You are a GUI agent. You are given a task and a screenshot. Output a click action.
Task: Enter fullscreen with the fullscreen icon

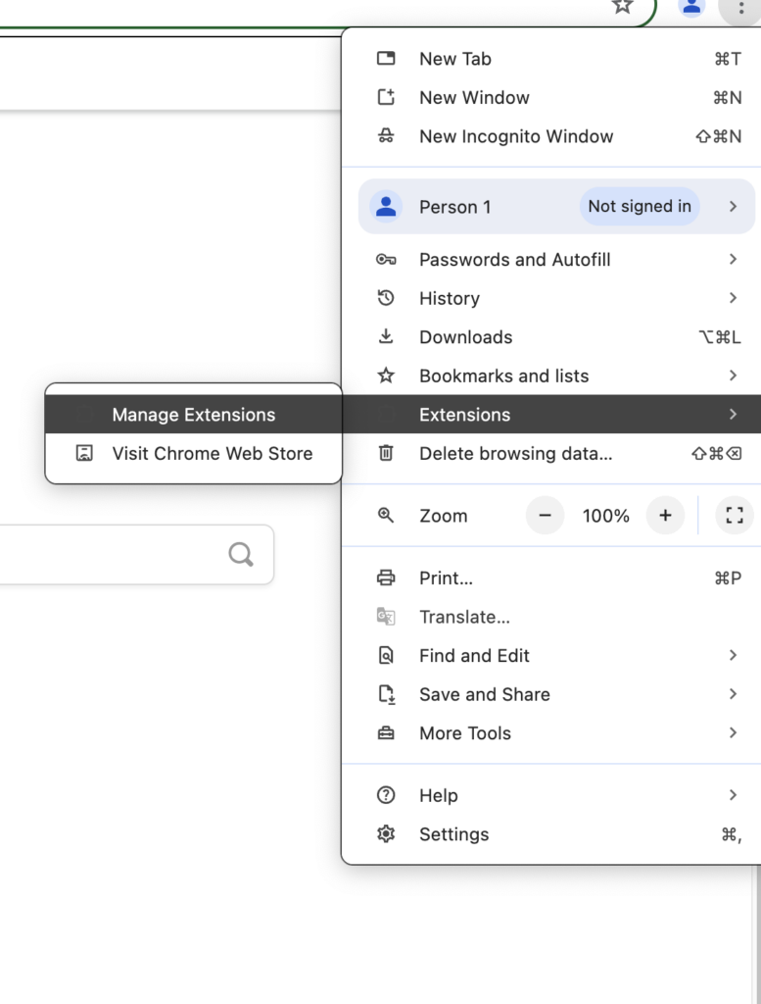click(x=735, y=516)
